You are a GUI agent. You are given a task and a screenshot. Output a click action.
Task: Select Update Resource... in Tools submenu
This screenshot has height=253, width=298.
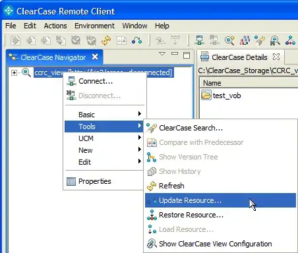pyautogui.click(x=220, y=200)
